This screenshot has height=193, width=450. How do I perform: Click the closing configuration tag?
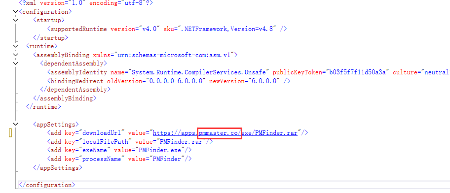pyautogui.click(x=47, y=185)
